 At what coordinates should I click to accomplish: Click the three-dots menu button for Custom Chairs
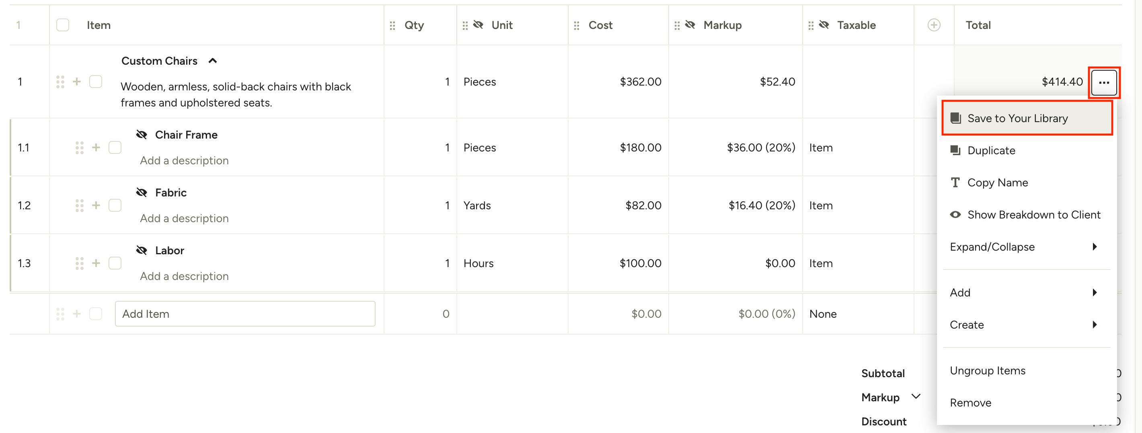[1103, 82]
